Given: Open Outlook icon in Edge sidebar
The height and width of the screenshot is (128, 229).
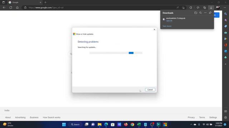Looking at the screenshot, I should (226, 51).
